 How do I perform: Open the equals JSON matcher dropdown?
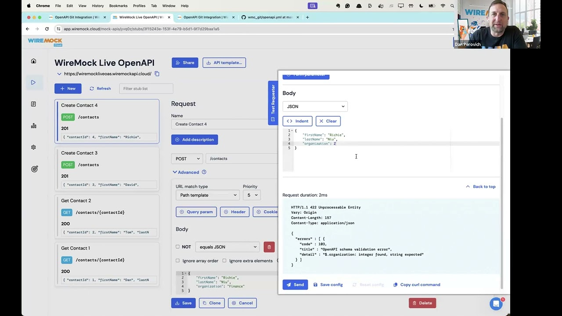pos(228,247)
